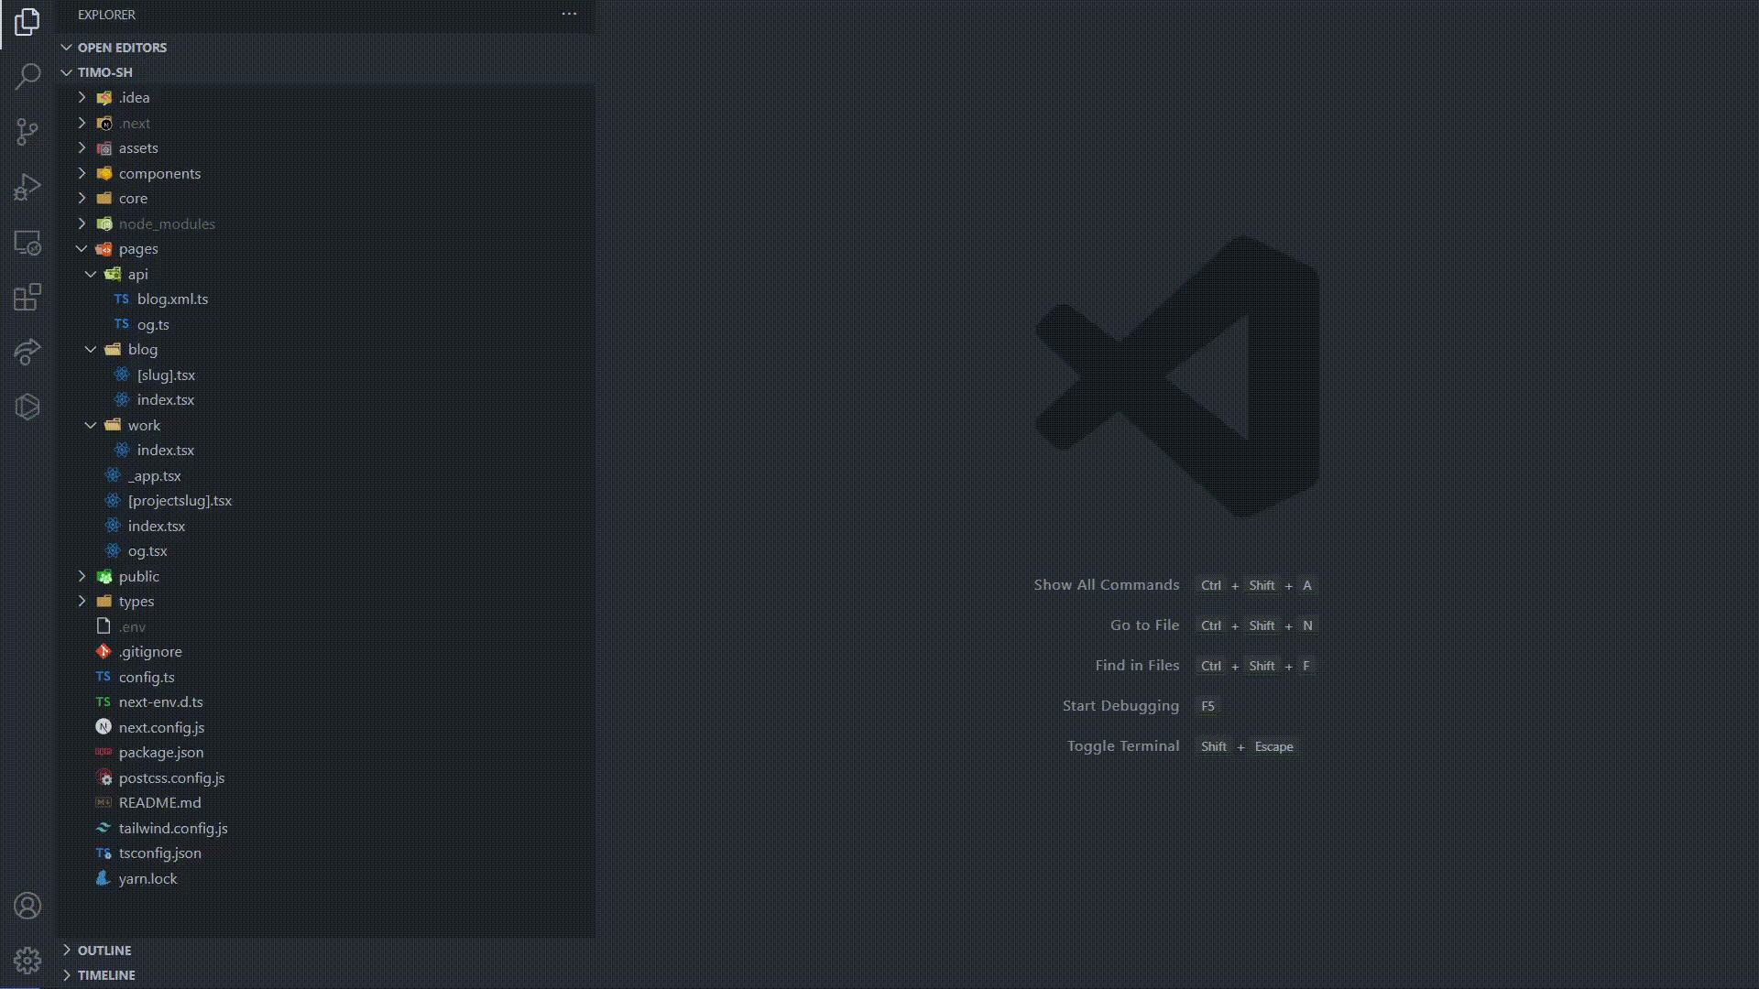Open the Search view in the activity bar
1759x989 pixels.
[27, 77]
